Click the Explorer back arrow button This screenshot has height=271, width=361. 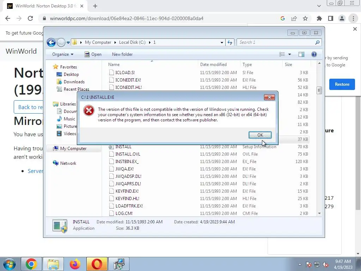tap(51, 42)
